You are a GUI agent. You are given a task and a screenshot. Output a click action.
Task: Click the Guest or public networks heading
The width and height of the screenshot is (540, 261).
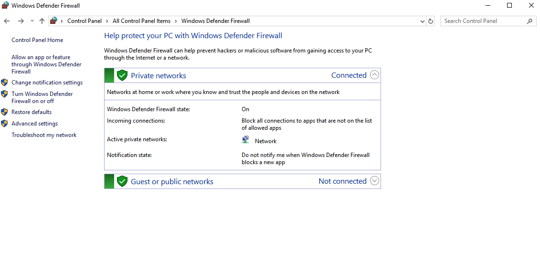(x=172, y=181)
